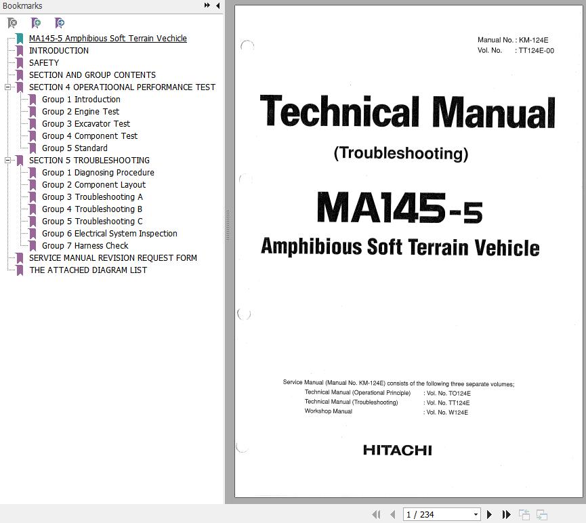The image size is (586, 523).
Task: Open Group 7 Harness Check bookmark
Action: (x=85, y=246)
